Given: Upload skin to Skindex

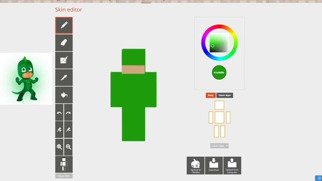Looking at the screenshot, I should (196, 165).
